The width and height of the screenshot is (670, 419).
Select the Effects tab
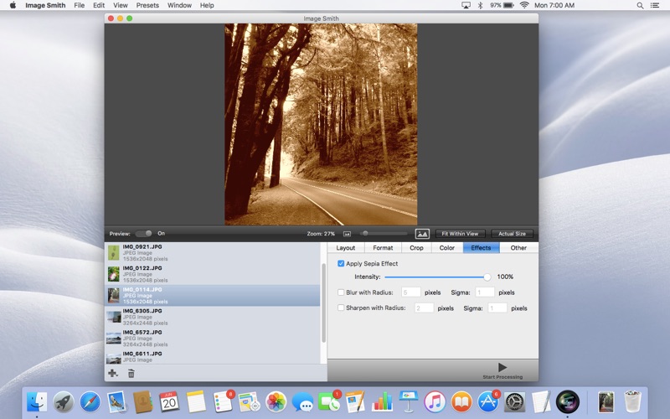pos(481,247)
